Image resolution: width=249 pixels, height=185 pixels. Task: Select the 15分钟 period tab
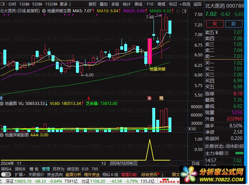pyautogui.click(x=51, y=4)
